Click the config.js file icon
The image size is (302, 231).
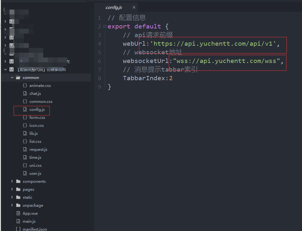(25, 109)
